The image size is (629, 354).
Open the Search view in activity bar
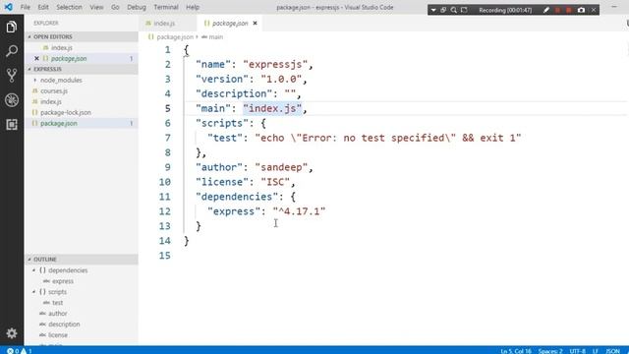pyautogui.click(x=12, y=51)
